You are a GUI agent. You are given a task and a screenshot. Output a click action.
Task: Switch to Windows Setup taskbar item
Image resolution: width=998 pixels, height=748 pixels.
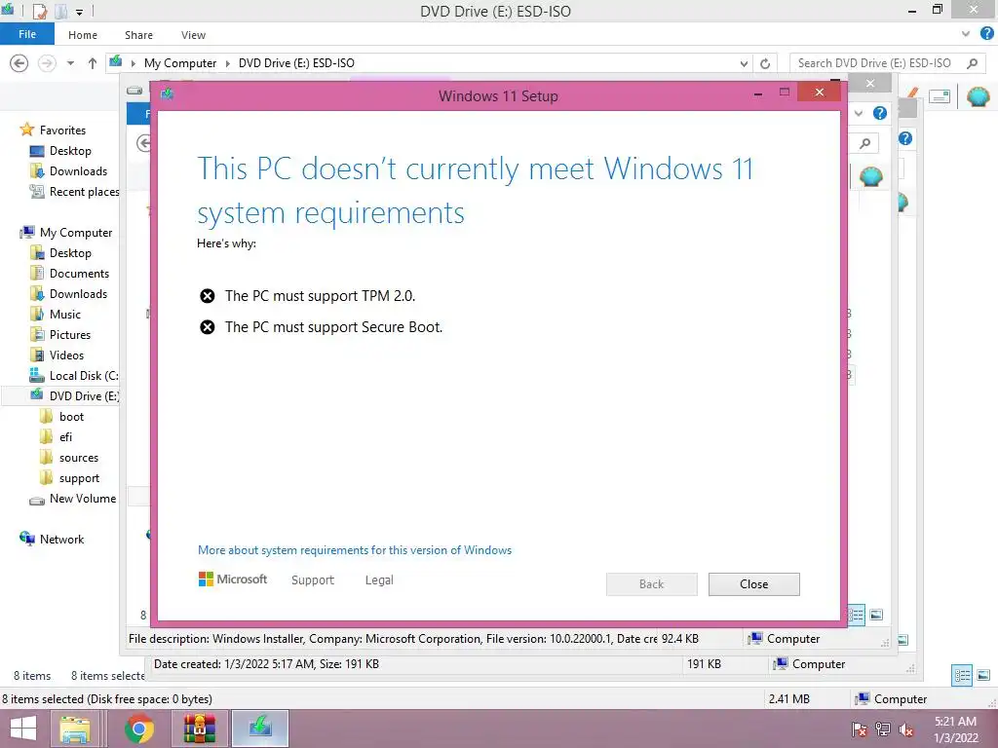(259, 729)
